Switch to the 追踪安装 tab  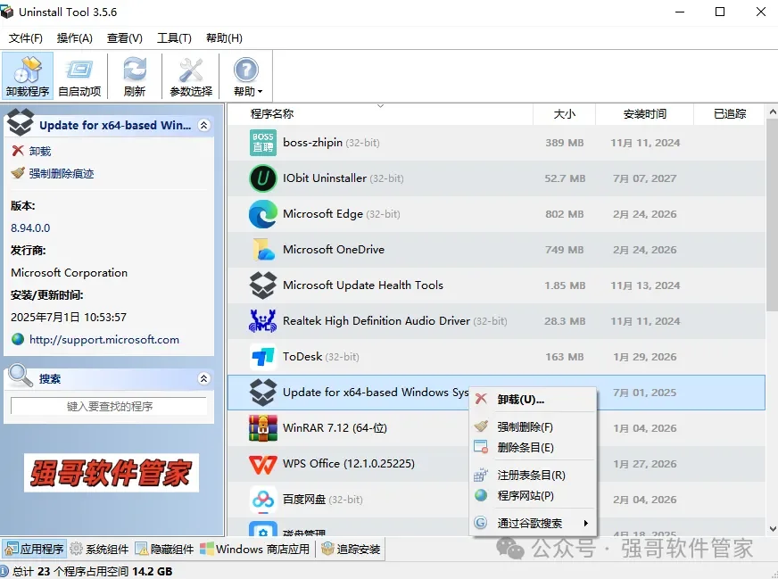point(351,549)
